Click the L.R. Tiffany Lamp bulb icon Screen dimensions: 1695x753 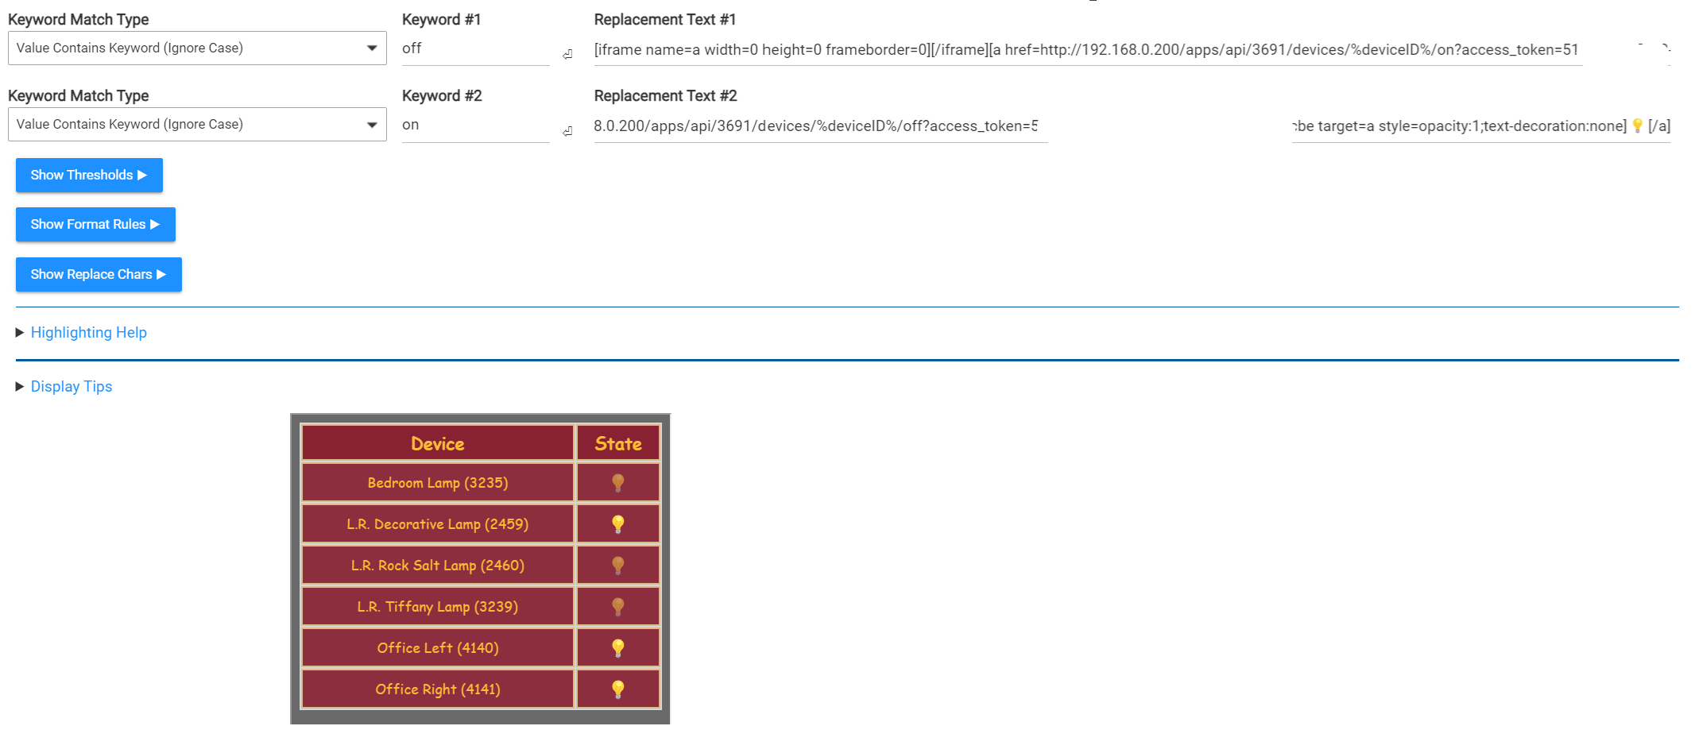[x=618, y=607]
